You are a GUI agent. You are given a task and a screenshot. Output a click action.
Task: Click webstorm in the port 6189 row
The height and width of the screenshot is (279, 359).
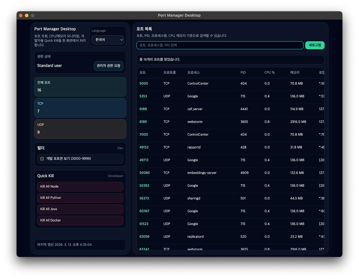coord(195,122)
